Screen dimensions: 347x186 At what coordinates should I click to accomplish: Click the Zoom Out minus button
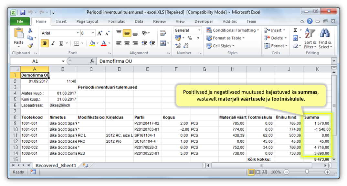click(x=286, y=172)
